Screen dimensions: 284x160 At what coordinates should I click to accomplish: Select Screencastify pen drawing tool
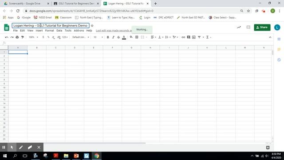tap(21, 147)
